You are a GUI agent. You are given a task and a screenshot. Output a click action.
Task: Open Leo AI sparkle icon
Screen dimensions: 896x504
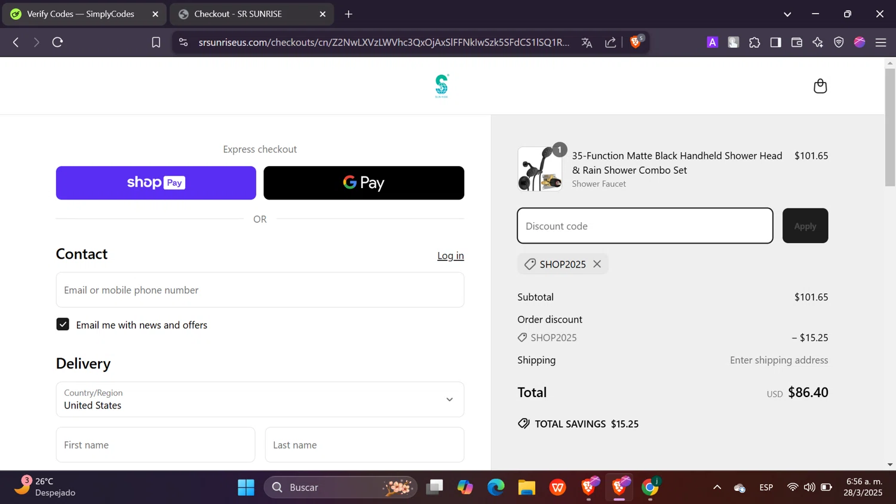tap(818, 42)
